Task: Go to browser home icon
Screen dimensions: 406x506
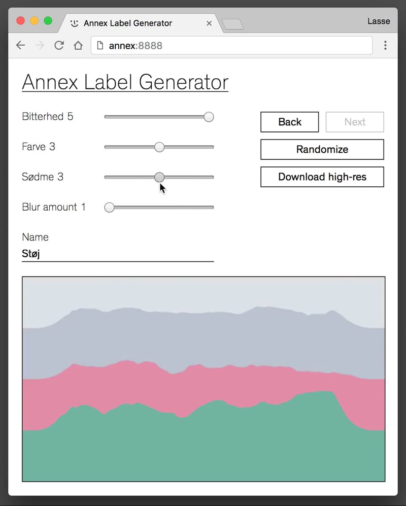Action: pos(78,45)
